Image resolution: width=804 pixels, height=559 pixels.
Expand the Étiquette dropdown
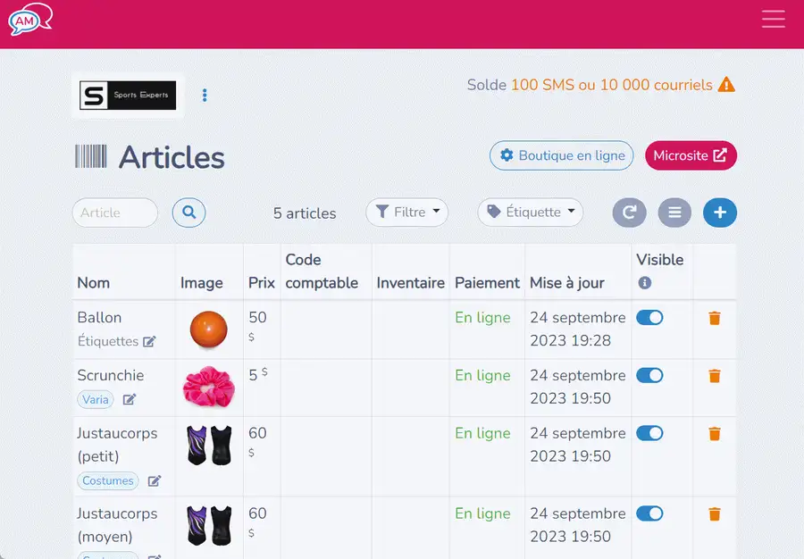pyautogui.click(x=530, y=213)
